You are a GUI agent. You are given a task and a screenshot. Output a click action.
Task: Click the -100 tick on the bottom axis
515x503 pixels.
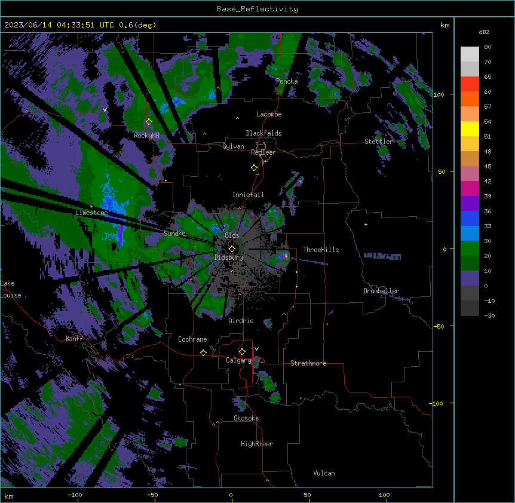tap(75, 495)
